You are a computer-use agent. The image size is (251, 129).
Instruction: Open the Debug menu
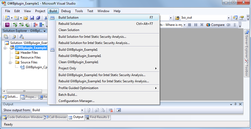[66, 11]
